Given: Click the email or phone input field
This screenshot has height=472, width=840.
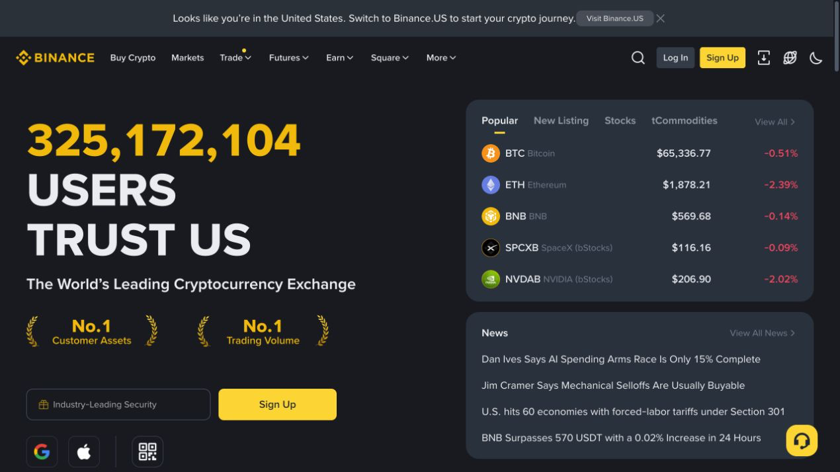Looking at the screenshot, I should (x=118, y=405).
